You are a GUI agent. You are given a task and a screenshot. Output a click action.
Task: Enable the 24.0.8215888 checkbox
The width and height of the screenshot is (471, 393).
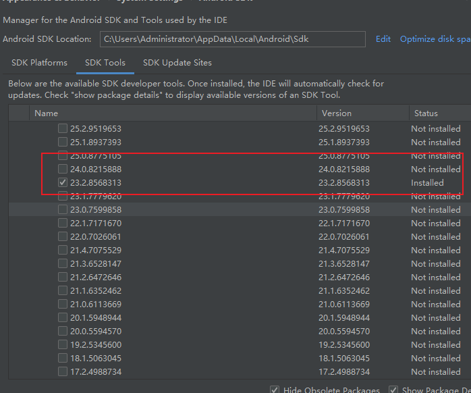(x=63, y=169)
